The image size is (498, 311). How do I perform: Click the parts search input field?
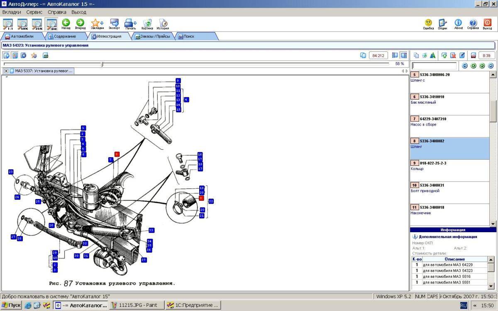(434, 66)
